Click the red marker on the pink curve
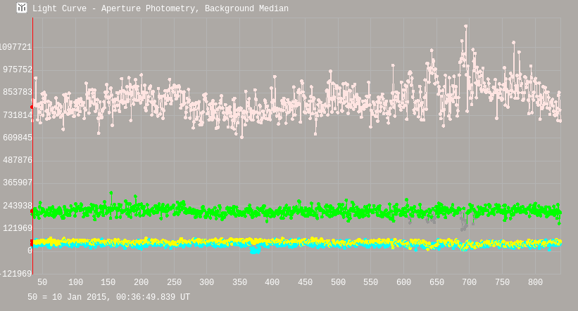Screen dimensions: 578x311 (x=32, y=107)
